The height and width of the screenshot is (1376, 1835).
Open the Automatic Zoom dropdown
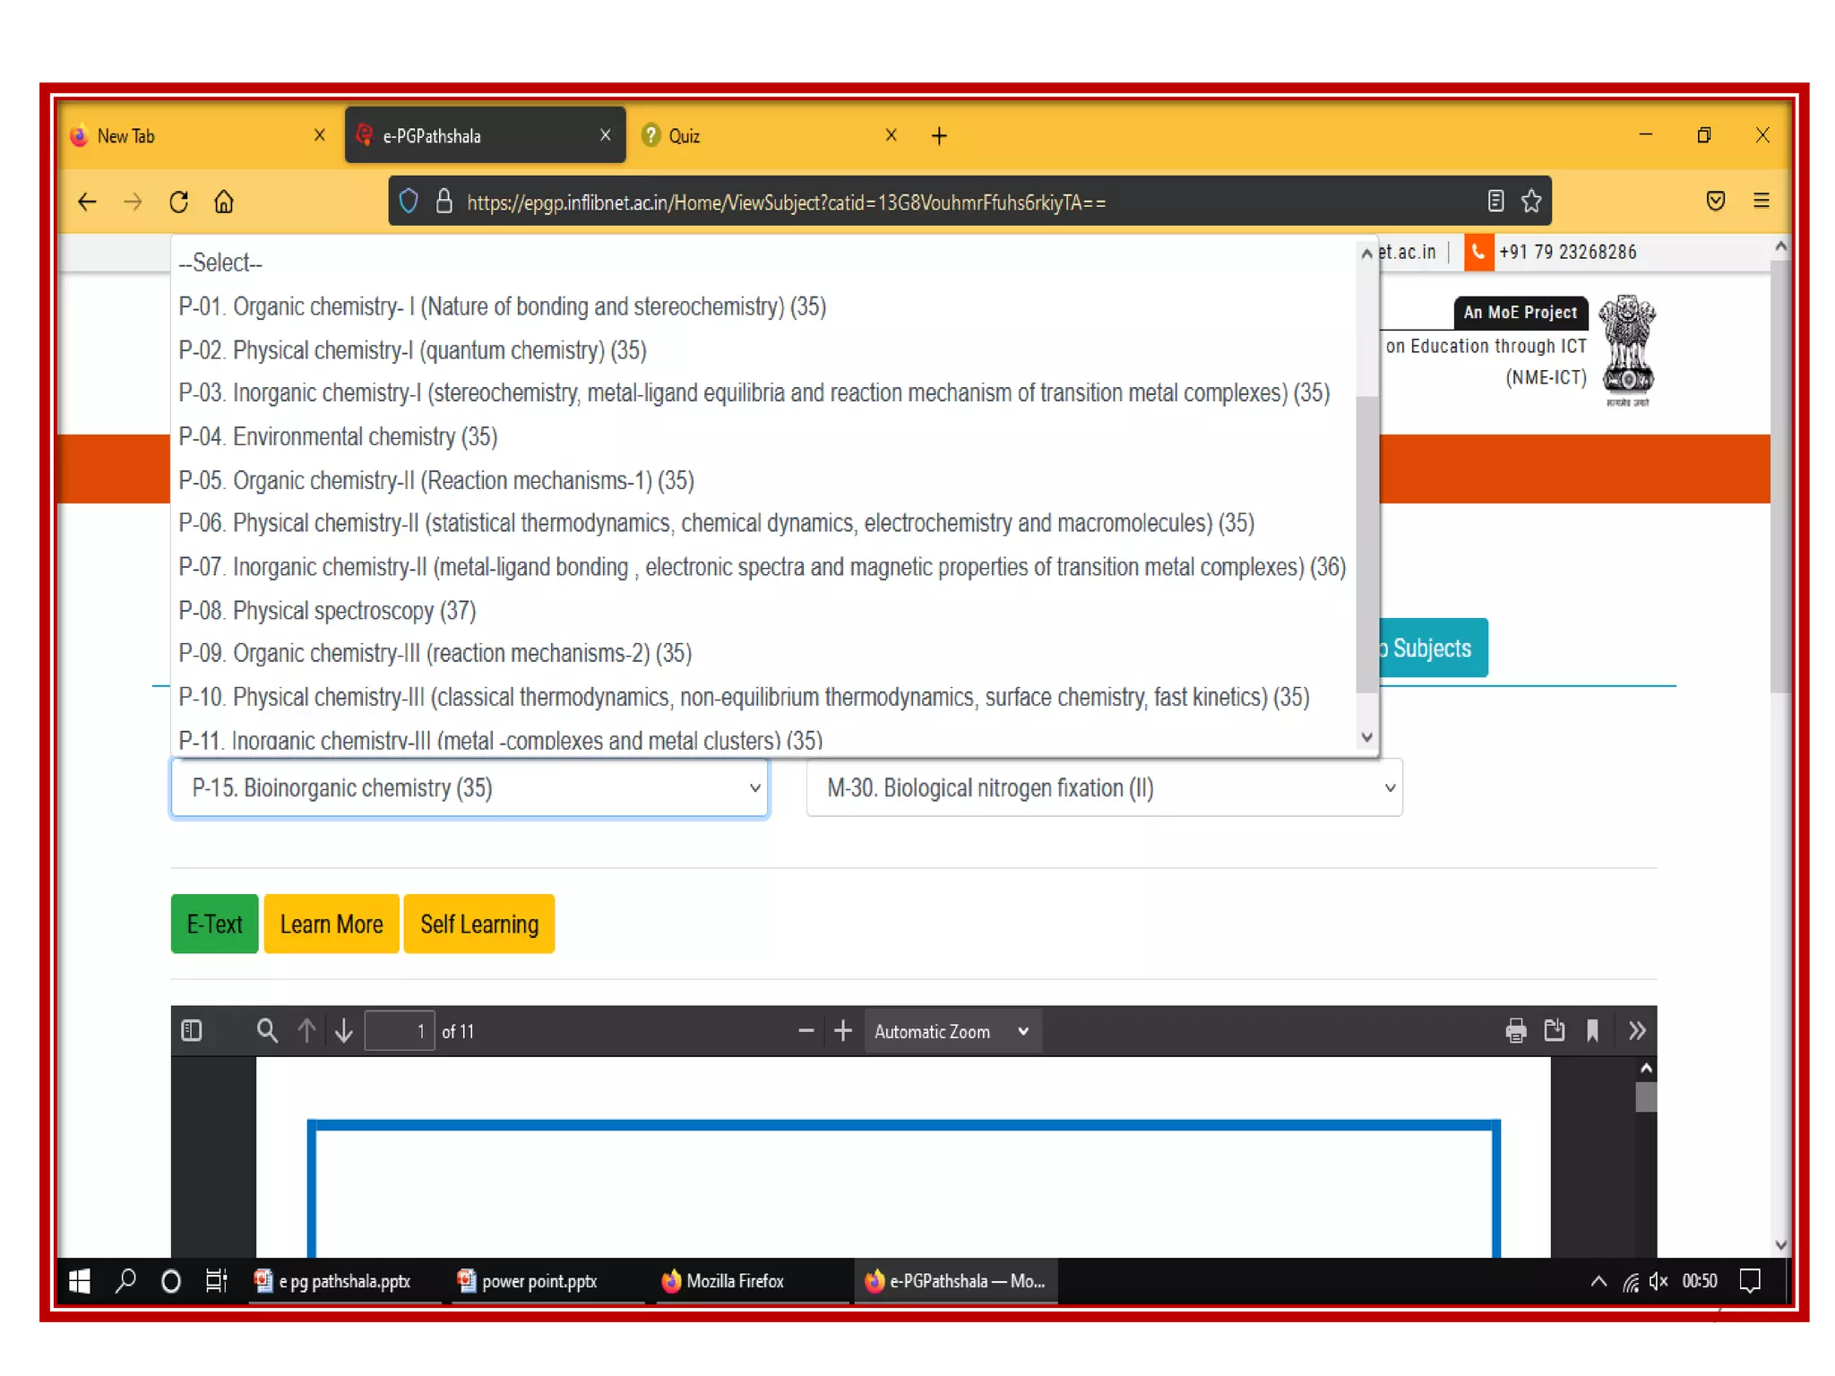pyautogui.click(x=951, y=1031)
